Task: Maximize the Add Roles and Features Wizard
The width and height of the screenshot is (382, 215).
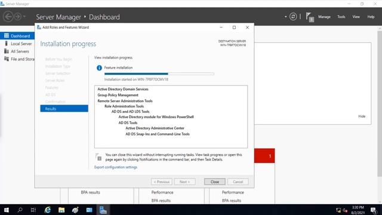Action: pos(234,27)
